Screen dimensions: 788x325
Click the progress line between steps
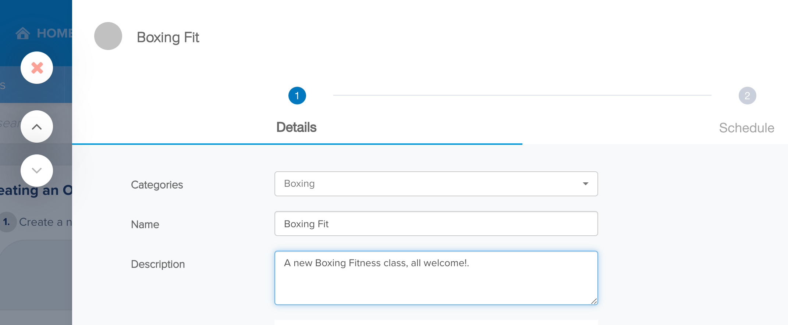[x=522, y=95]
